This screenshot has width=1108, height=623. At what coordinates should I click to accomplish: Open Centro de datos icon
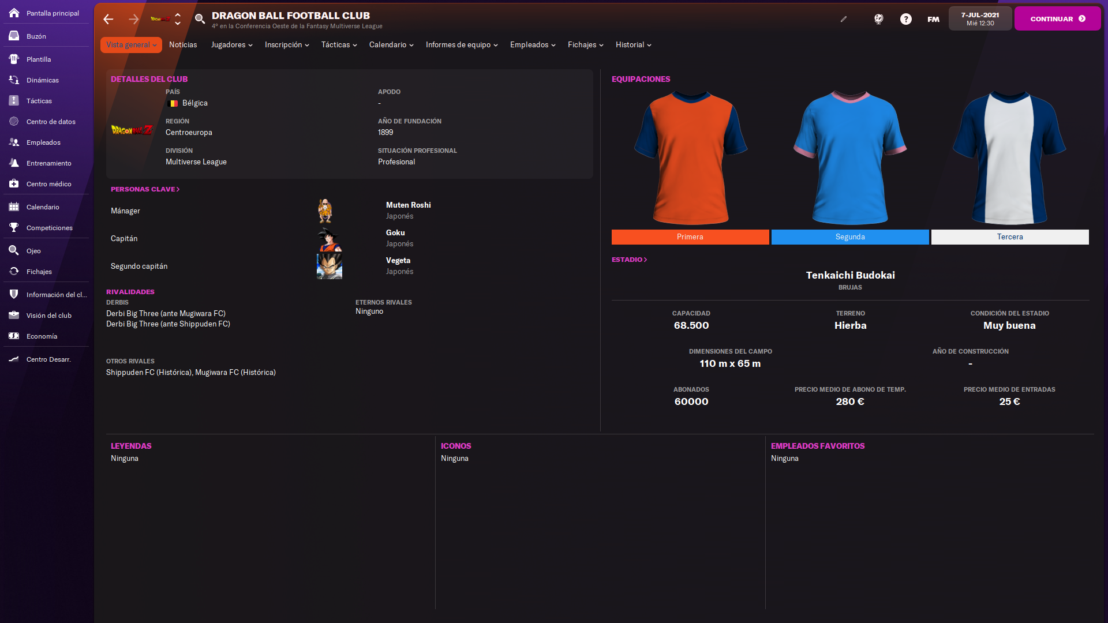14,121
